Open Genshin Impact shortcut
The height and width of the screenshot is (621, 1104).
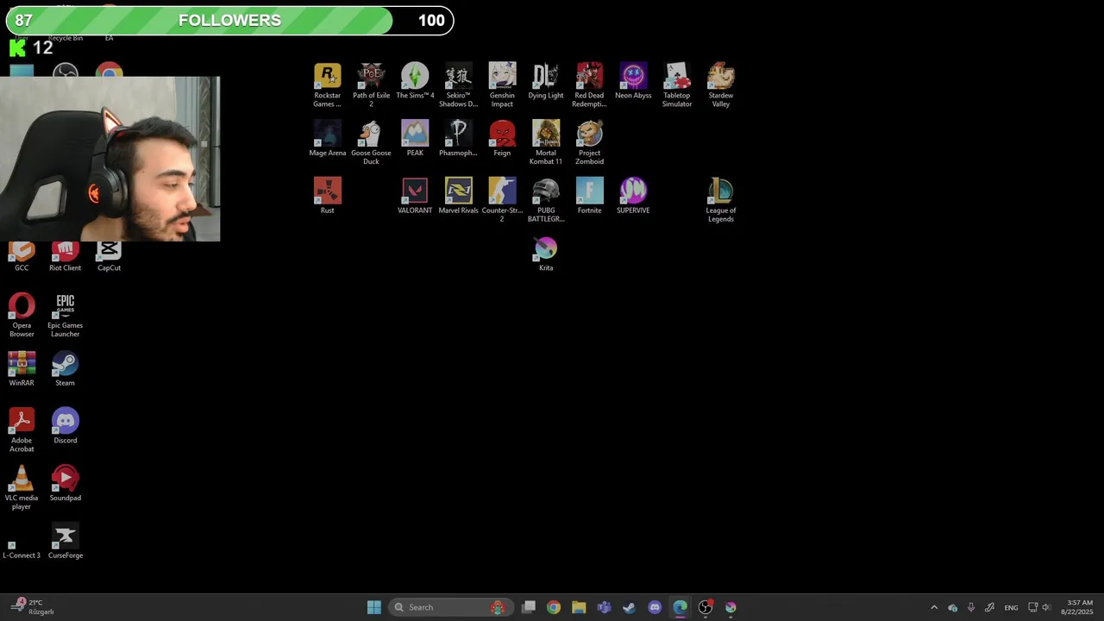502,85
